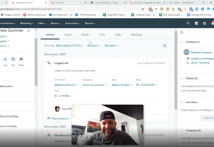
Task: Open the Reports menu
Action: (x=90, y=23)
